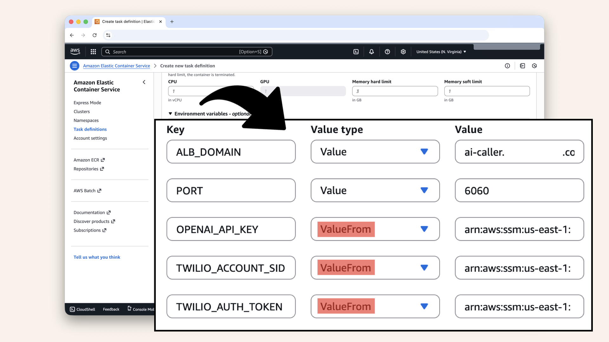Open the notifications bell
The height and width of the screenshot is (342, 609).
tap(371, 52)
